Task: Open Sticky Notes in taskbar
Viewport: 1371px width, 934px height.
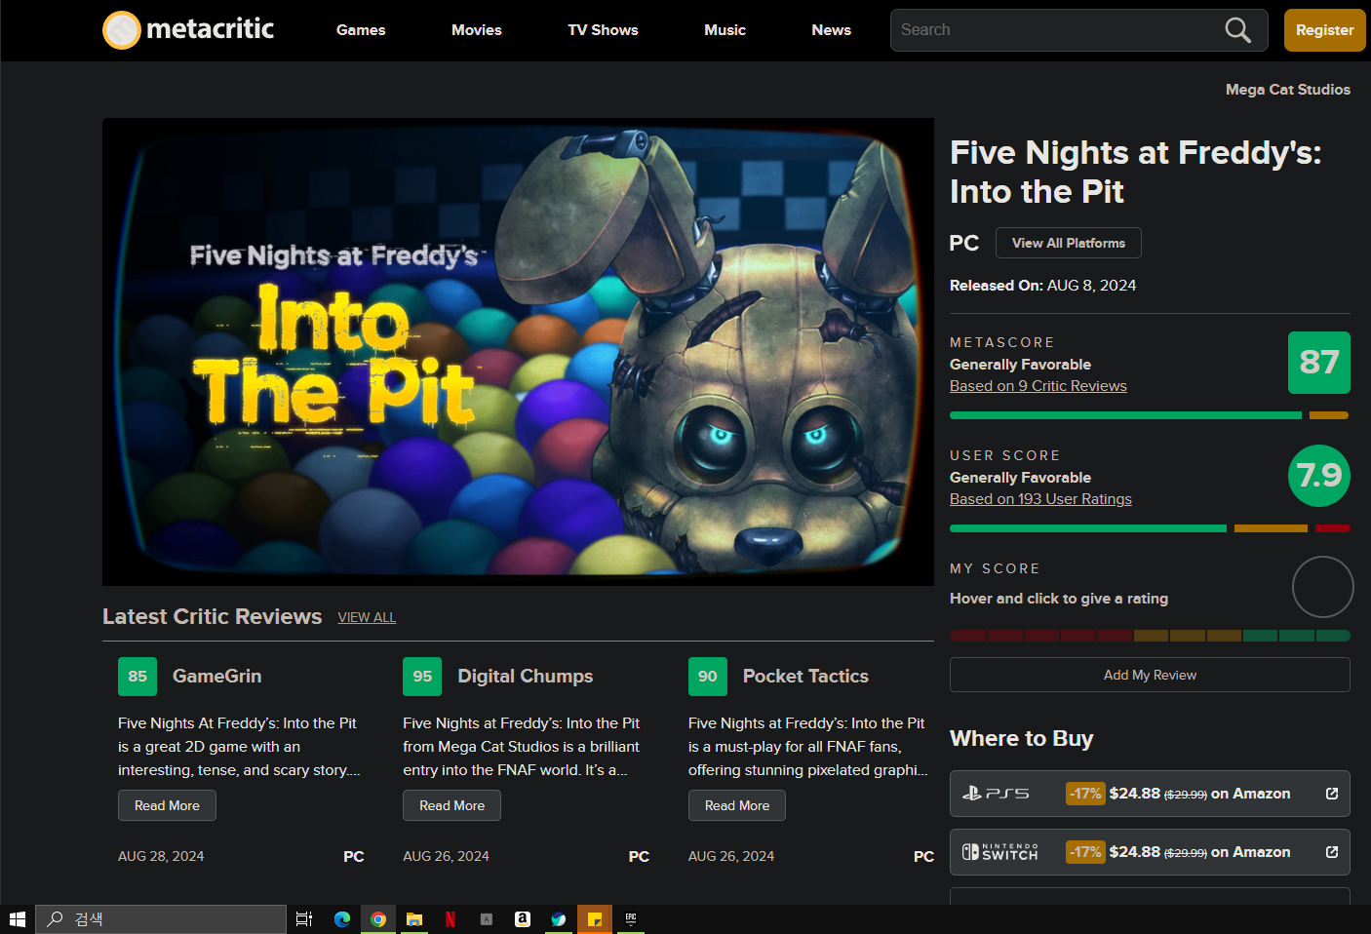Action: point(595,918)
